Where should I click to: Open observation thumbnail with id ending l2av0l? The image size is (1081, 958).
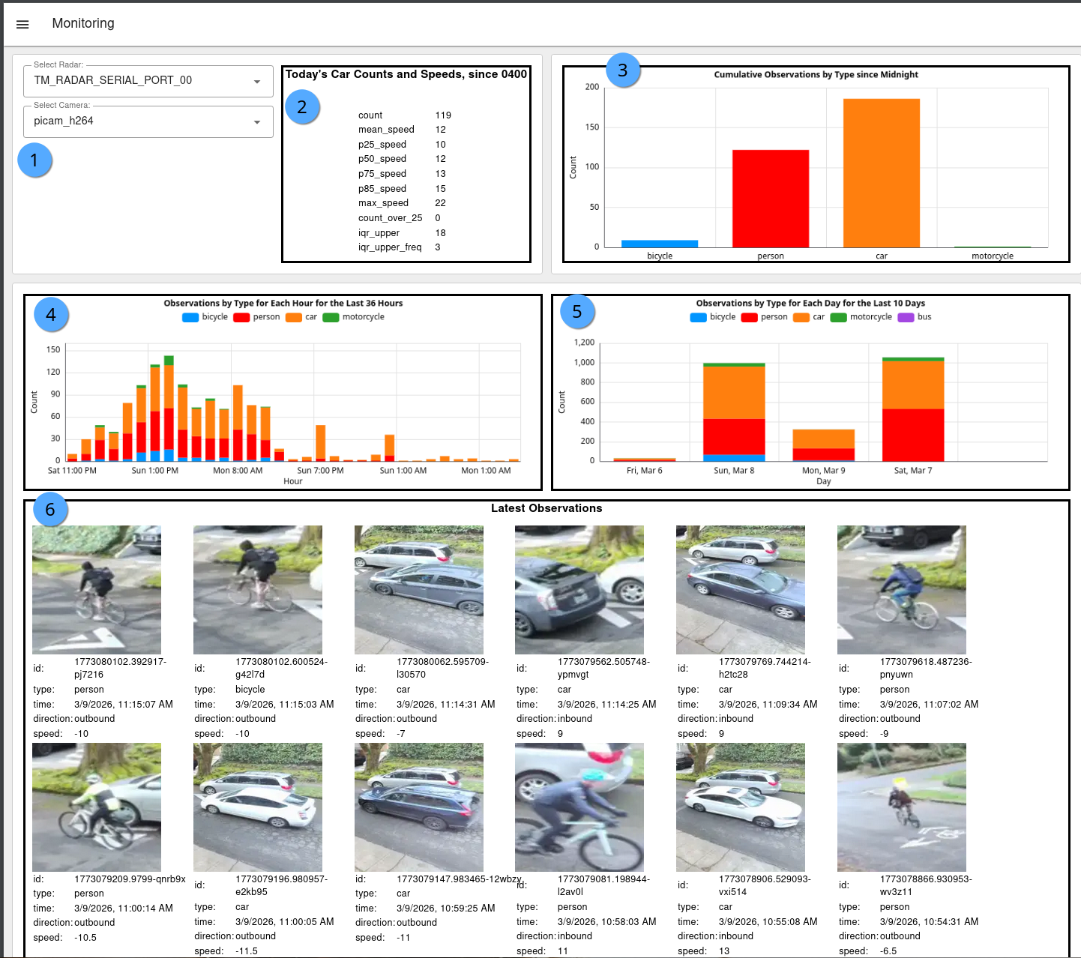click(x=579, y=807)
